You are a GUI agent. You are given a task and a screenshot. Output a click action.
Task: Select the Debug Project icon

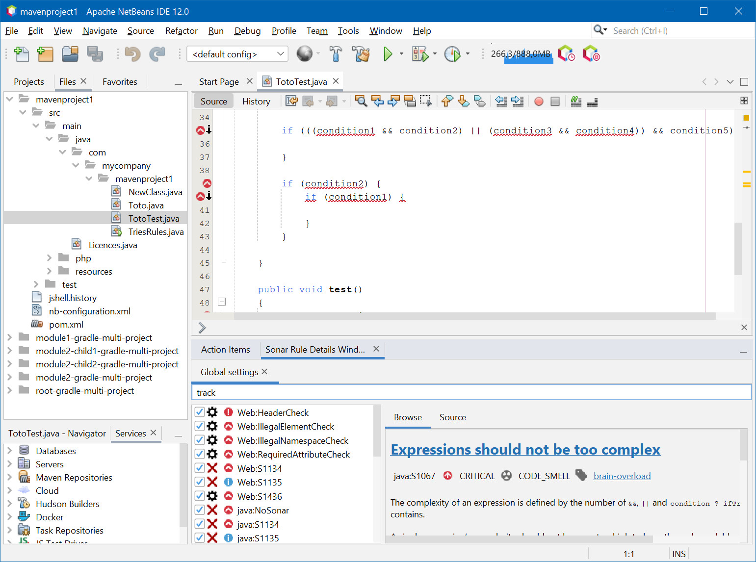pos(420,54)
